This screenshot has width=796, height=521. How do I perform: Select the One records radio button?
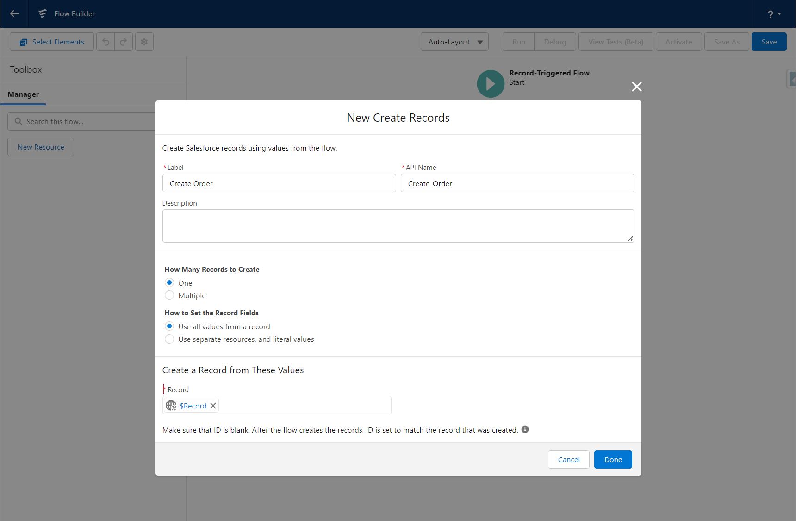coord(169,282)
